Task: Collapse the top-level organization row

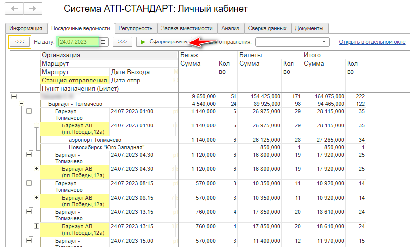Action: pyautogui.click(x=14, y=96)
